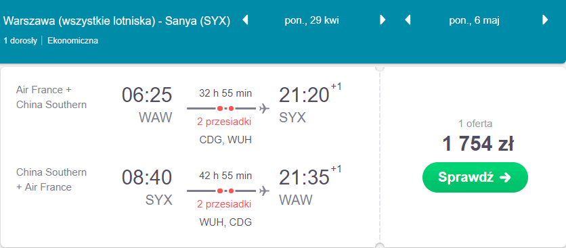566x248 pixels.
Task: Go to previous departure date before 29 kwi
Action: click(x=246, y=20)
